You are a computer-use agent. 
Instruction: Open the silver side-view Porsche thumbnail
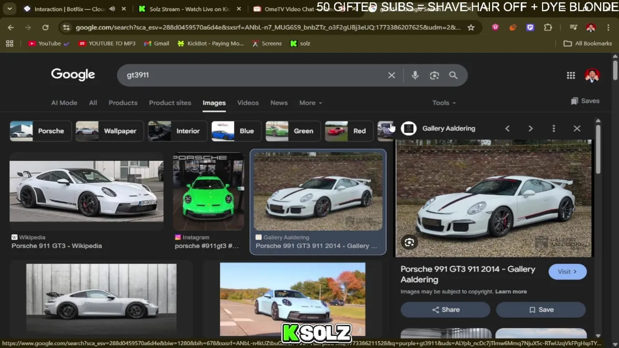tap(101, 300)
